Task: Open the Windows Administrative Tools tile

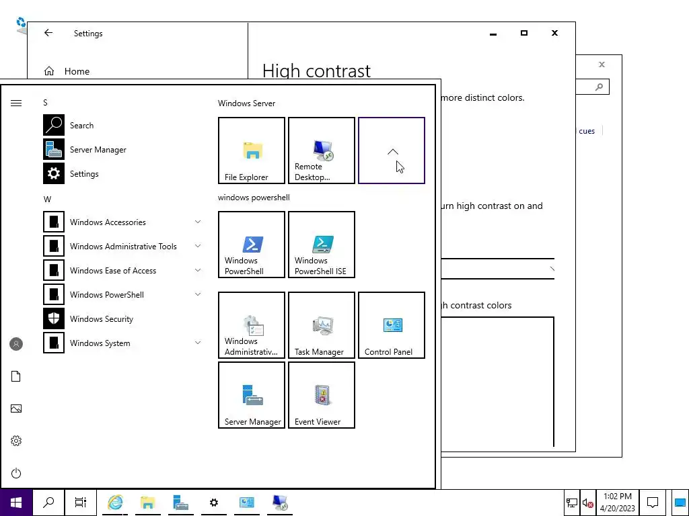Action: pos(252,325)
